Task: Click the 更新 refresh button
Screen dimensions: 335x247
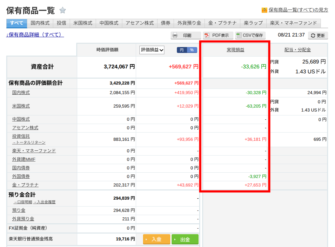Action: pyautogui.click(x=318, y=36)
